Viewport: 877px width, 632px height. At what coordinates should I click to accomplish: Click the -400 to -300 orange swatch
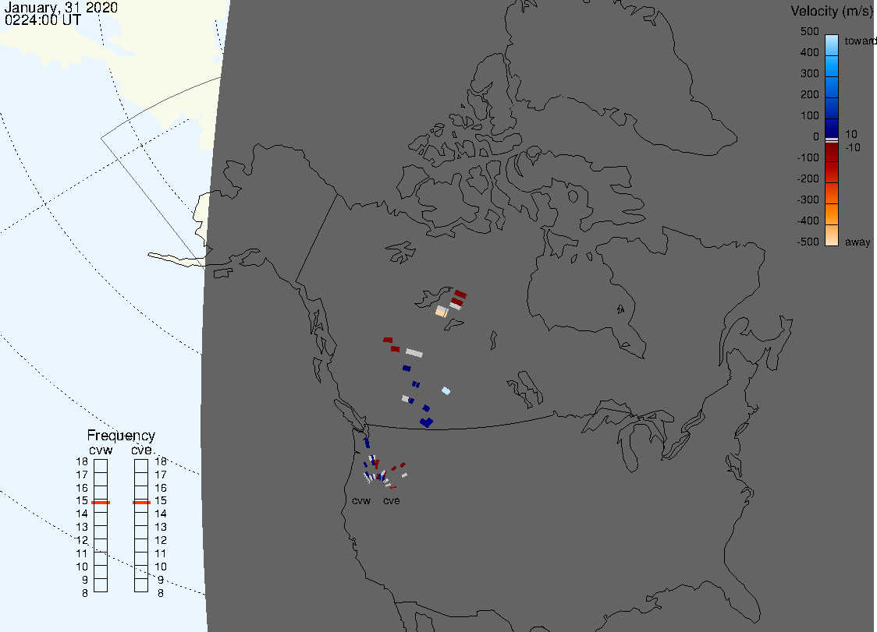tap(831, 214)
